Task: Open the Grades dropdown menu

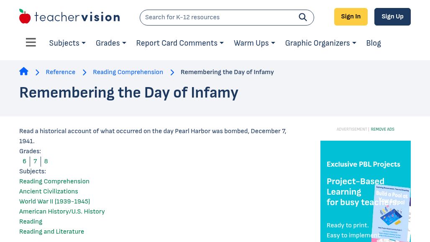Action: [x=111, y=43]
